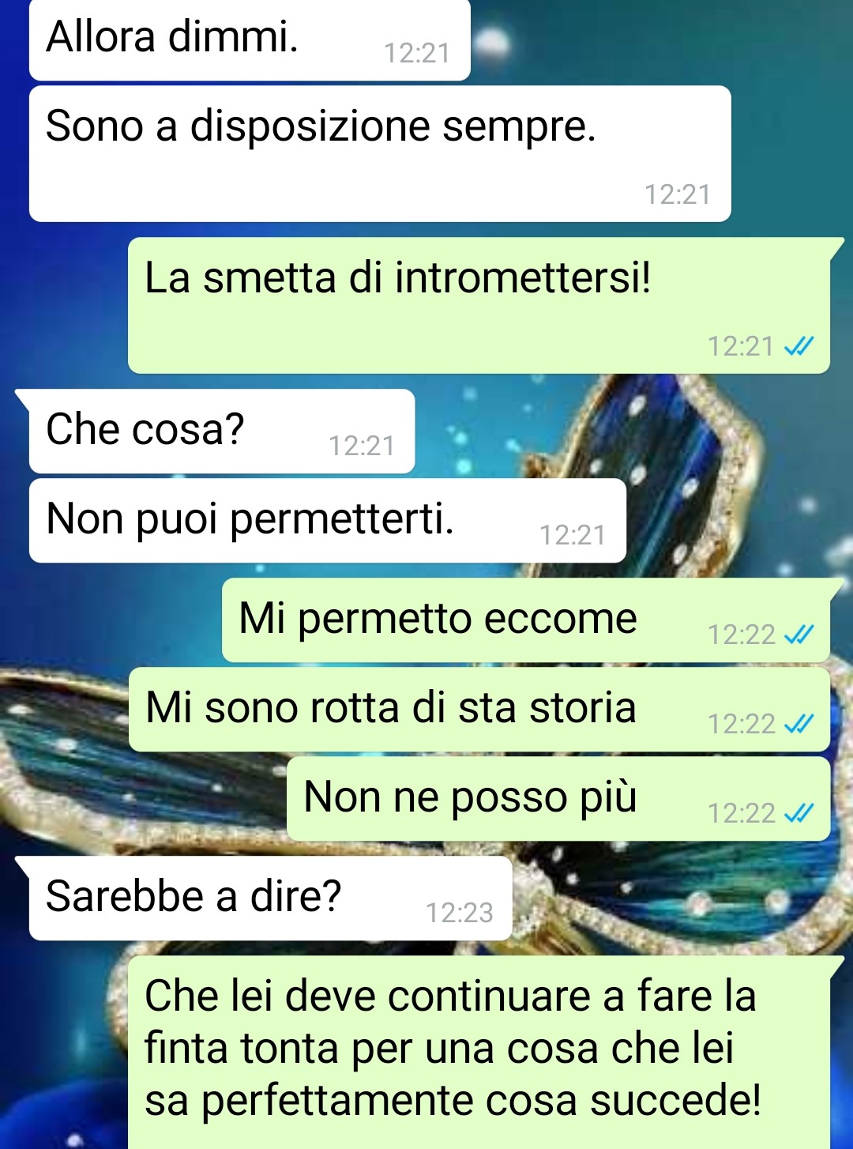Click the 12:21 timestamp beside 'Allora dimmi.'
This screenshot has width=853, height=1149.
coord(417,53)
